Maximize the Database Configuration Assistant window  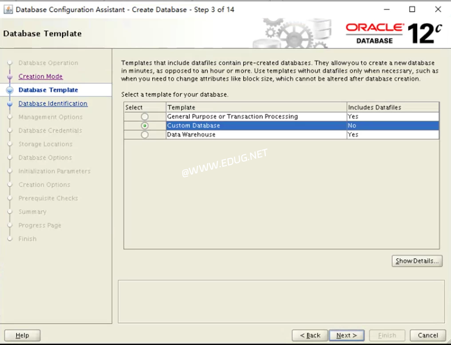[x=412, y=9]
